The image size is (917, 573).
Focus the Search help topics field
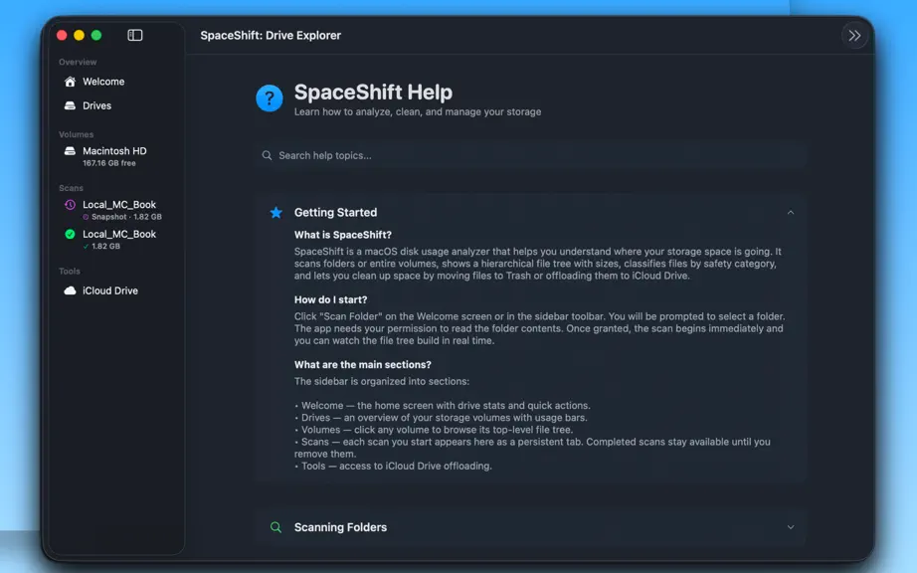click(531, 155)
